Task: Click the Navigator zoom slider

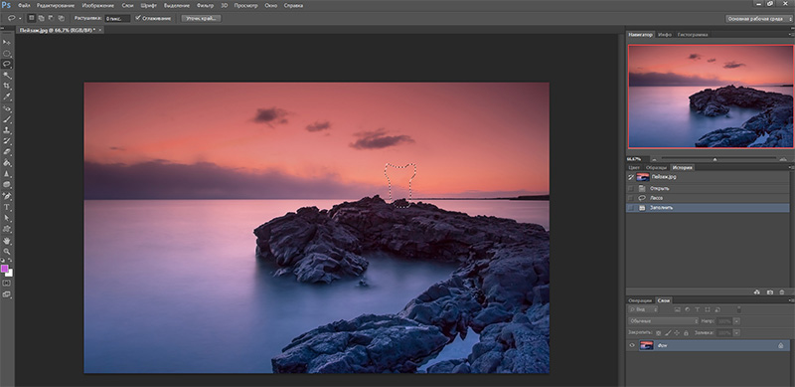Action: point(715,159)
